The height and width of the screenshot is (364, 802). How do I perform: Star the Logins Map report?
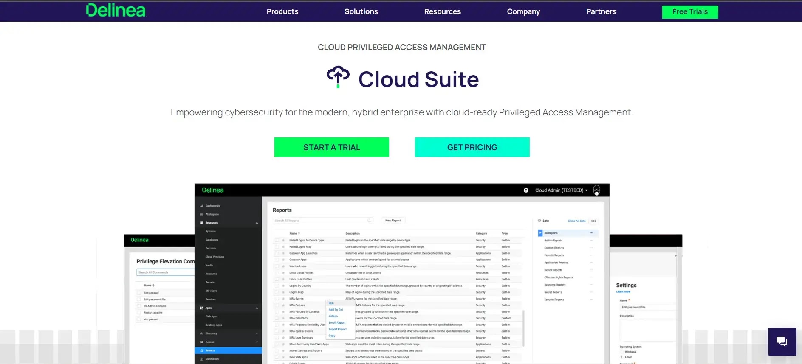283,292
